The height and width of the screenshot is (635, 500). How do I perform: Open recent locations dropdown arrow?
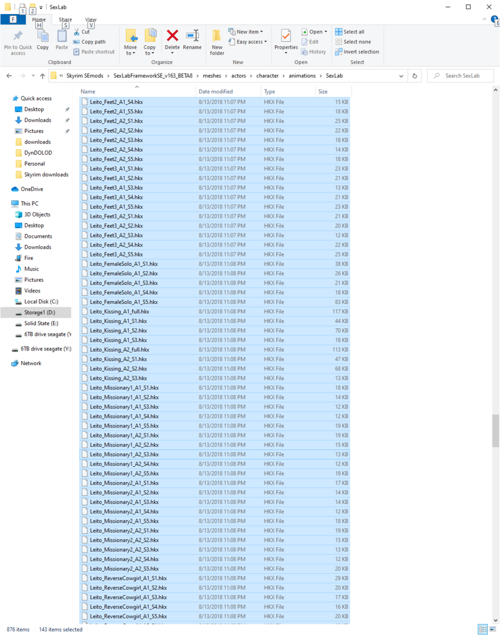click(33, 76)
